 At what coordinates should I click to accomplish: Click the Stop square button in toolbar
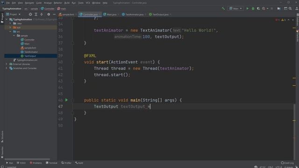[x=272, y=8]
